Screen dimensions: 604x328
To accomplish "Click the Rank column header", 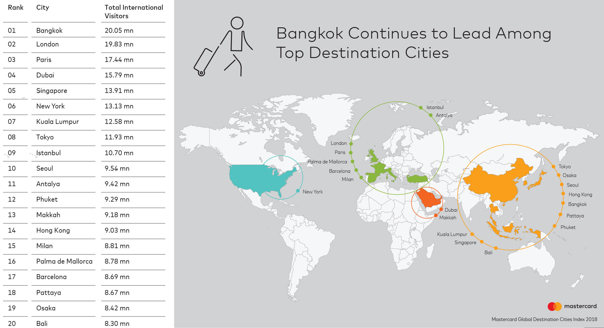I will point(16,8).
